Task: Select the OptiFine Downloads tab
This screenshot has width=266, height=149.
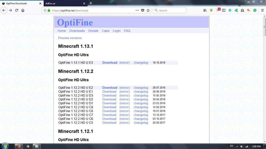Action: (x=22, y=3)
